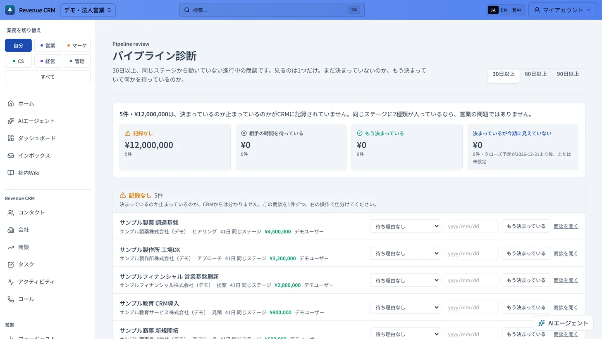Select the 60日以上 tab
Screen dimensions: 602x339
536,74
